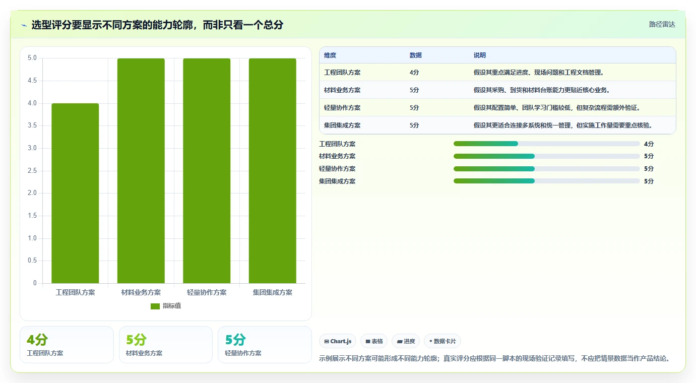Viewport: 696px width, 383px height.
Task: Click the 集团集成方案 progress bar
Action: (x=547, y=181)
